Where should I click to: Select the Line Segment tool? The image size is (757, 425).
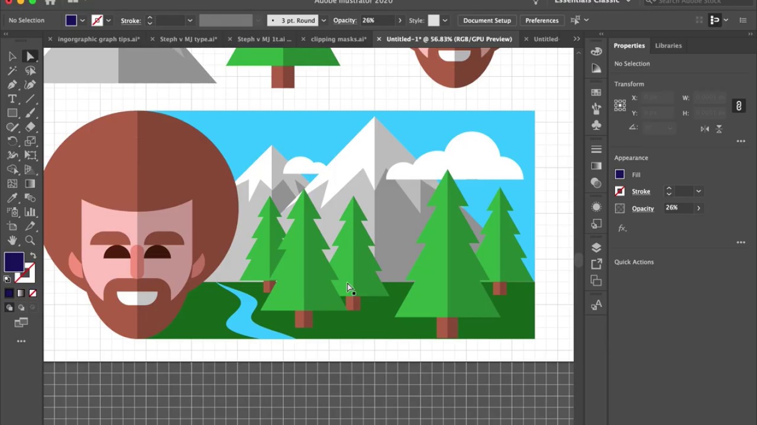tap(30, 99)
